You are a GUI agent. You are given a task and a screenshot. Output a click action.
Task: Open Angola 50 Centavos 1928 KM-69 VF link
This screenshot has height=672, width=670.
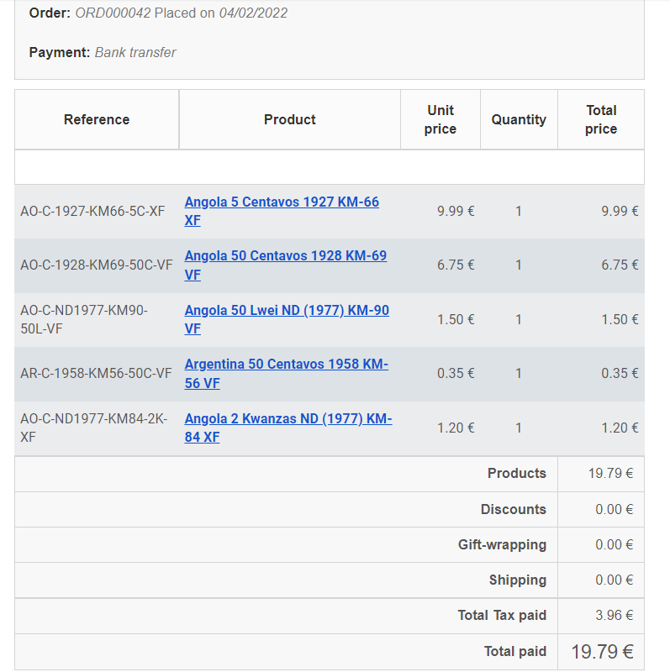click(x=285, y=265)
